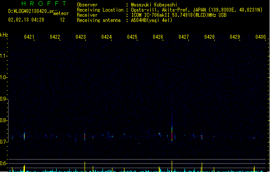Click the 0423 time axis marker

(x=81, y=37)
